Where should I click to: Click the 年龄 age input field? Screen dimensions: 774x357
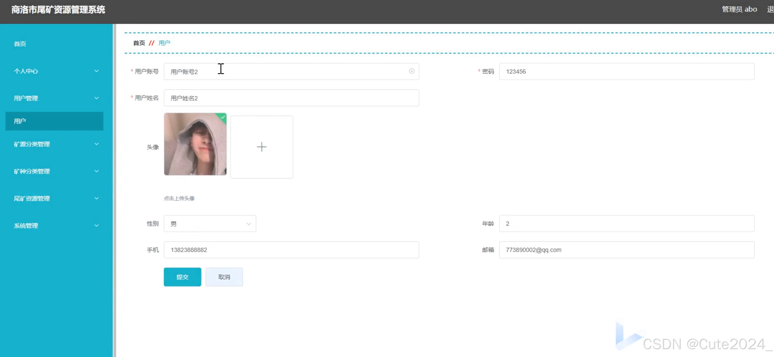(626, 224)
